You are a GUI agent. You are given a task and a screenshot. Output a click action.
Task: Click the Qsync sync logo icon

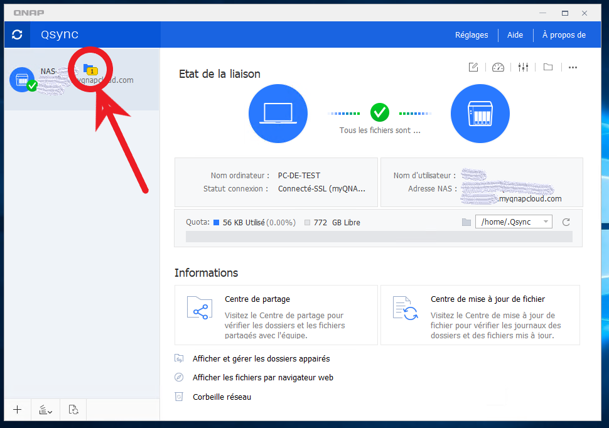coord(17,35)
